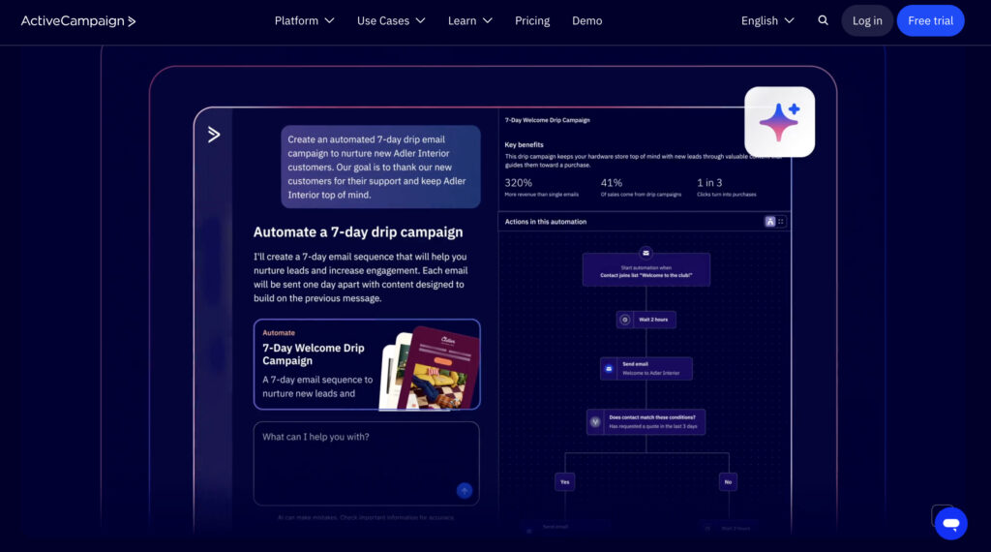The height and width of the screenshot is (552, 991).
Task: Toggle the highlighted layout view icon in Actions header
Action: (x=769, y=222)
